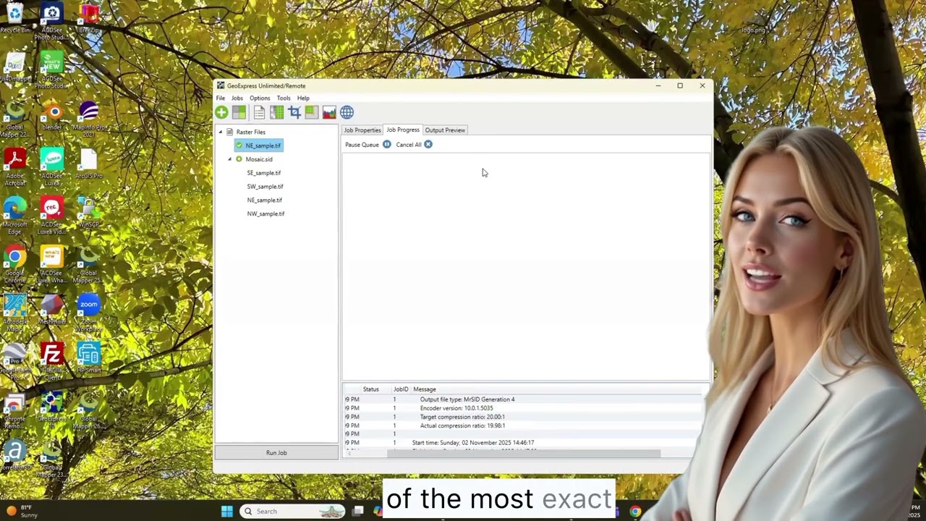
Task: Click the globe projection toolbar icon
Action: point(347,112)
